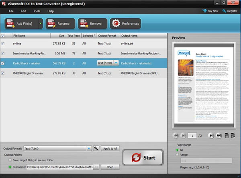Sort by the File Name column header
Image resolution: width=241 pixels, height=178 pixels.
31,36
